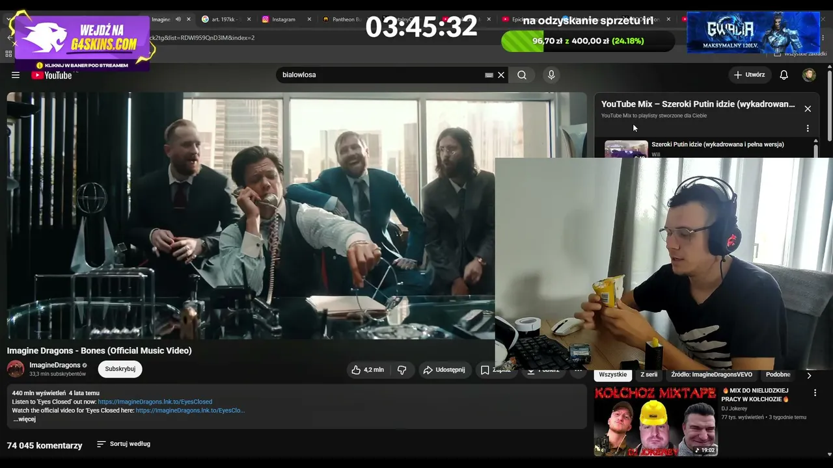Viewport: 833px width, 468px height.
Task: Click the 74 045 komentarzy heading
Action: pos(45,445)
